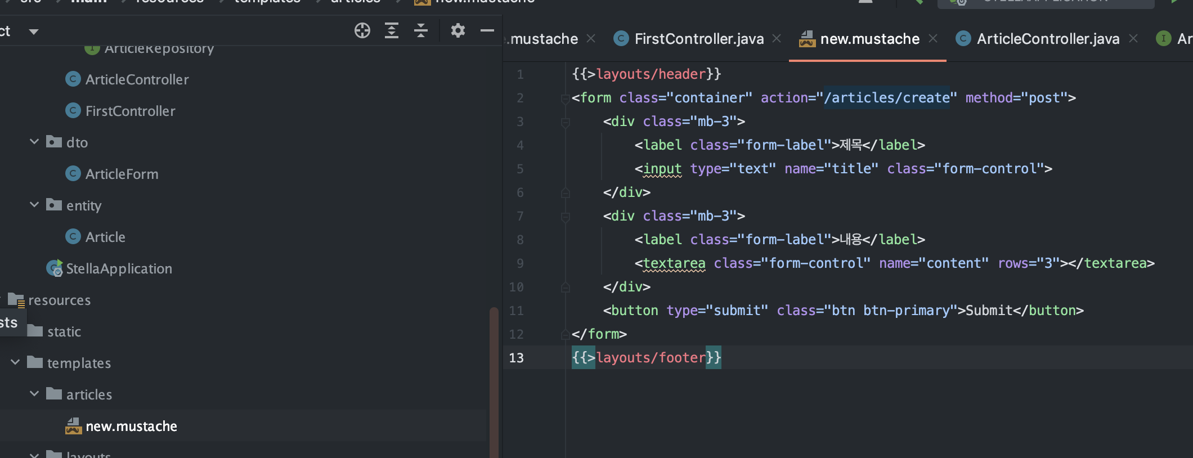The image size is (1193, 458).
Task: Select ArticleController class in project tree
Action: coord(137,79)
